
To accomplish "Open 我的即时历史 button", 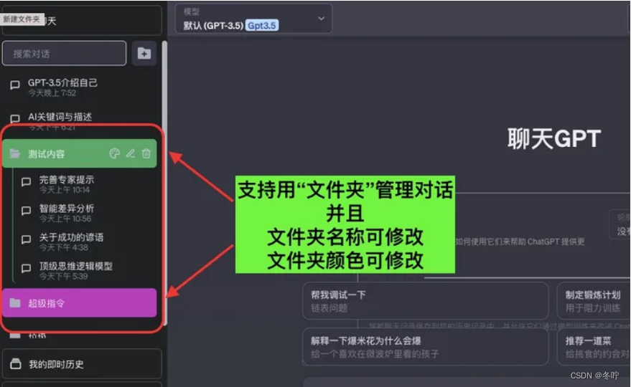I will point(82,364).
